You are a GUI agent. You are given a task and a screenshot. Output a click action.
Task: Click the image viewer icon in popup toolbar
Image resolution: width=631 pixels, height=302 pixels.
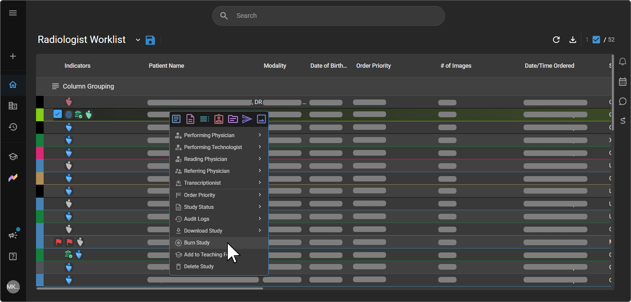coord(261,119)
